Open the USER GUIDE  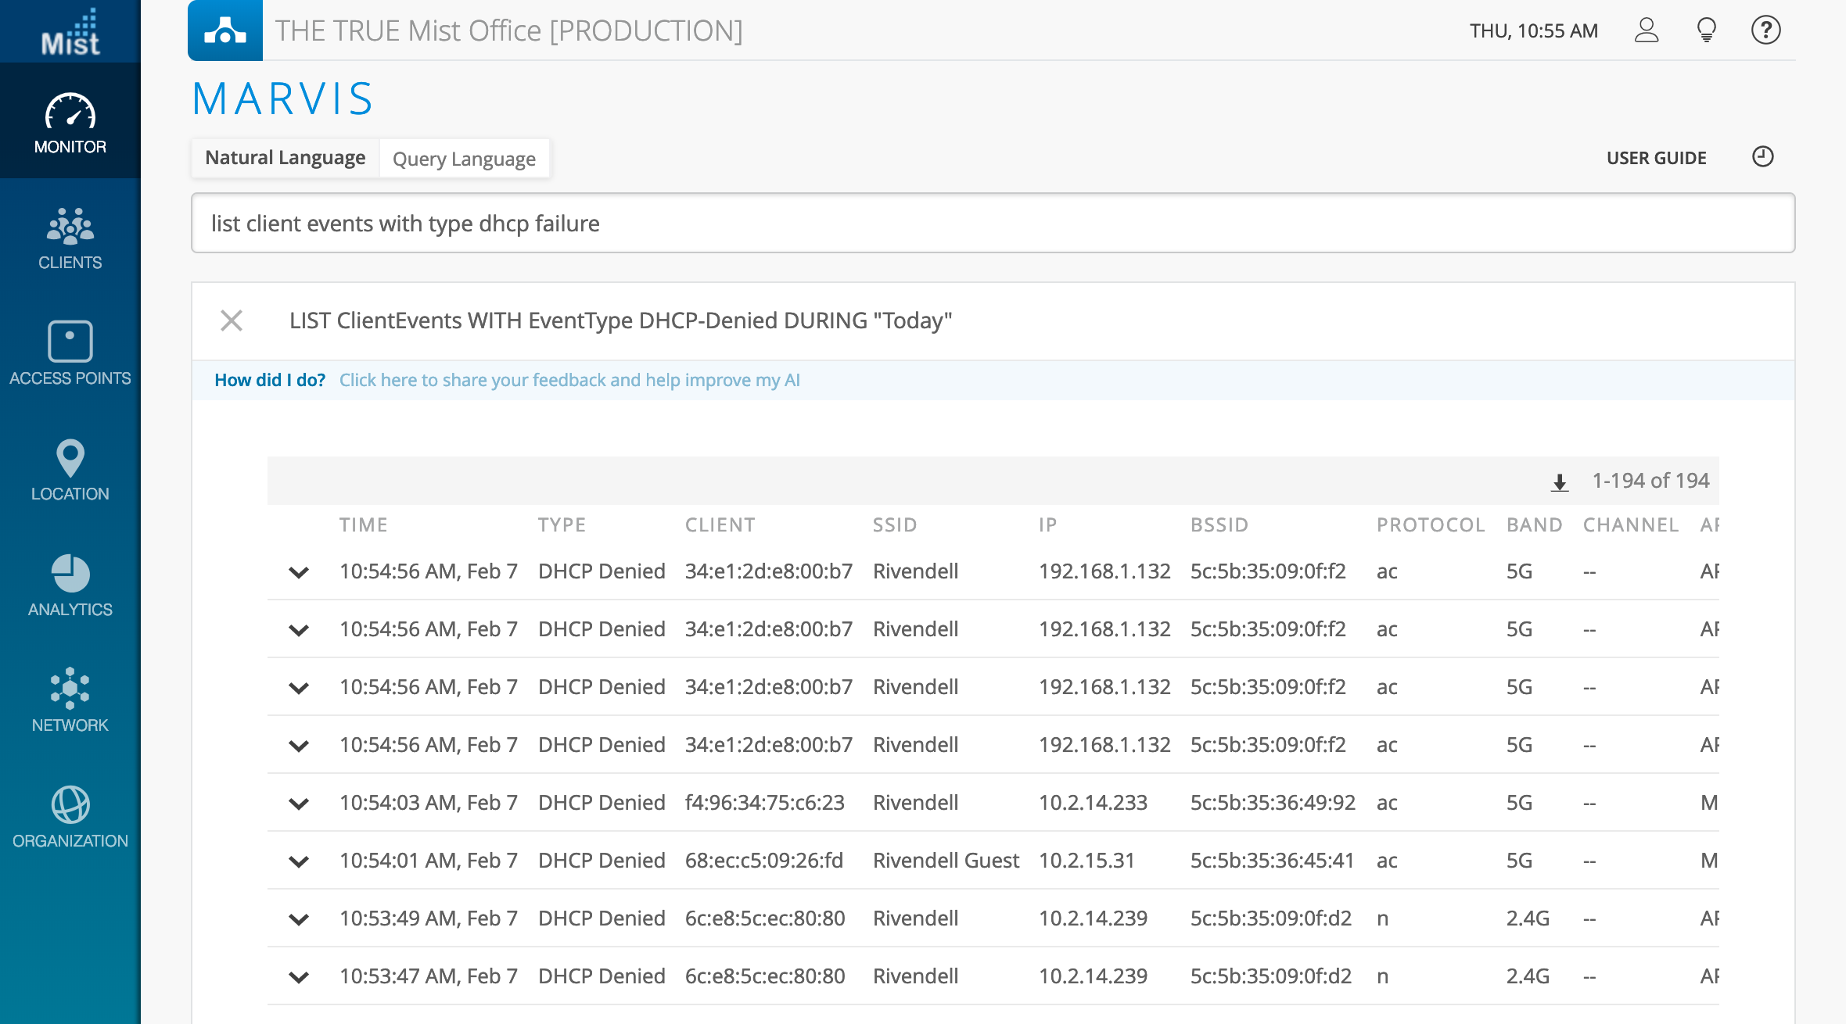(x=1656, y=158)
